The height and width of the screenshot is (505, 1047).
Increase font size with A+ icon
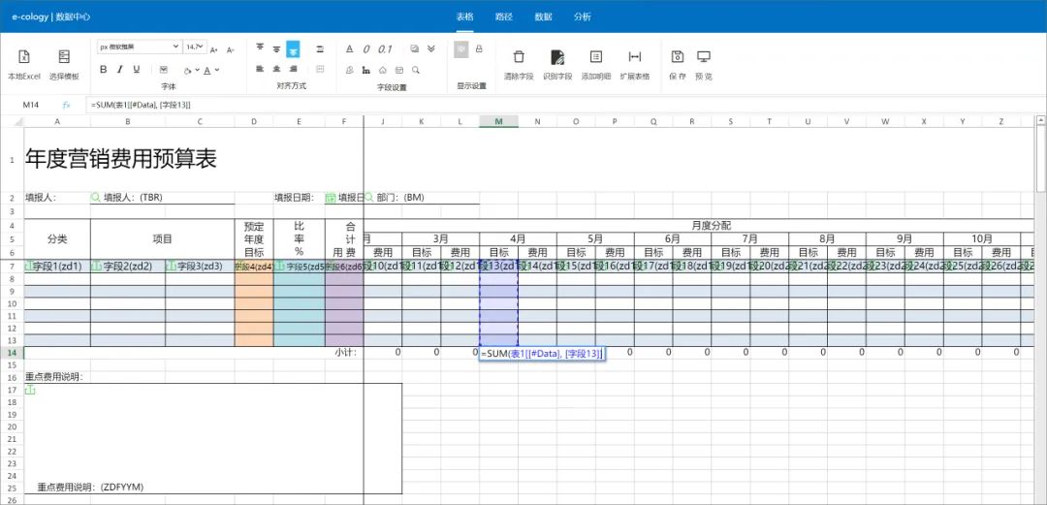[x=213, y=49]
